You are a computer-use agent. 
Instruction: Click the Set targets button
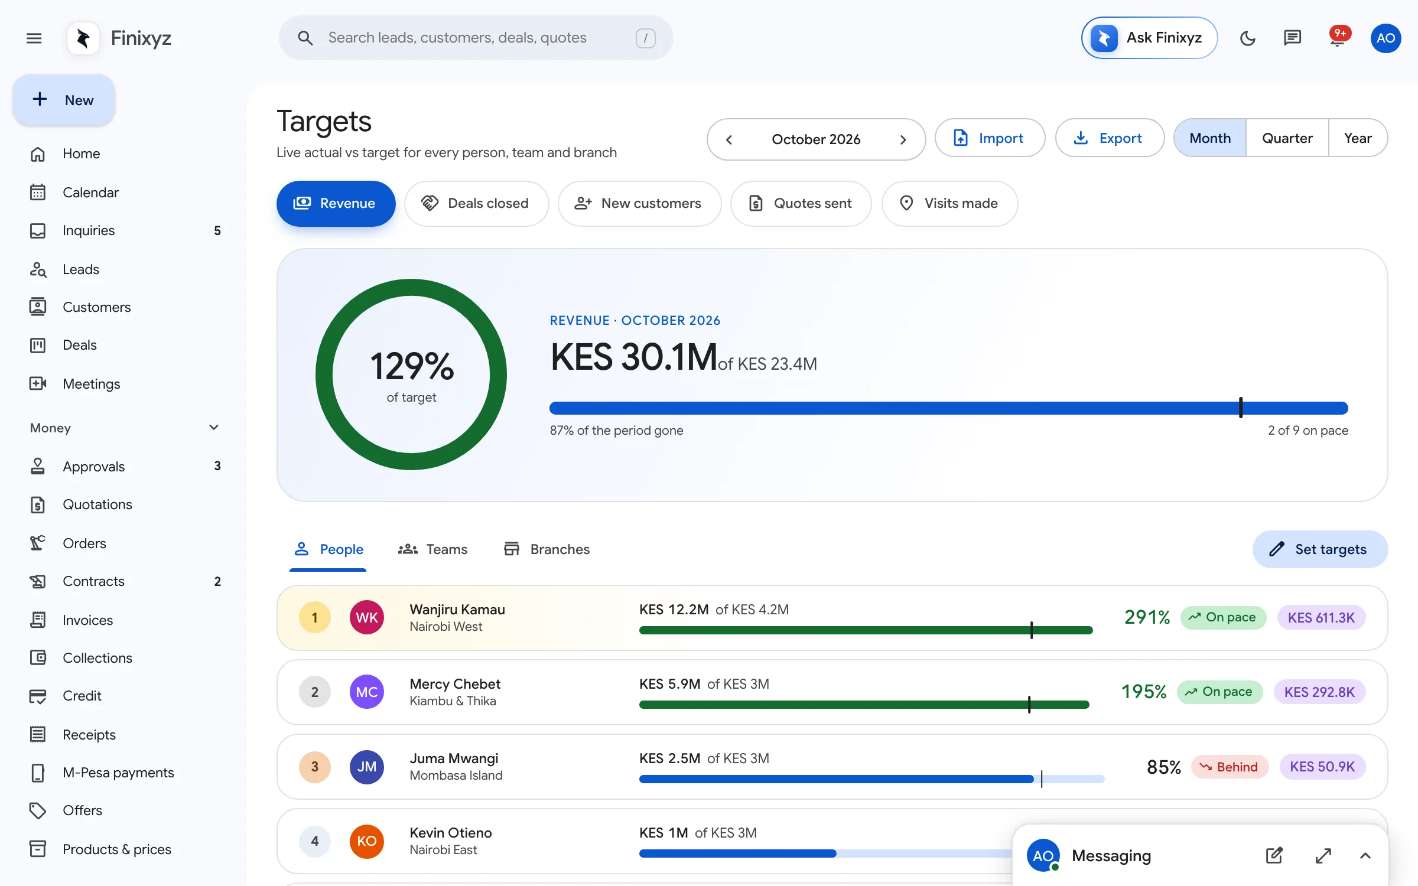1320,549
